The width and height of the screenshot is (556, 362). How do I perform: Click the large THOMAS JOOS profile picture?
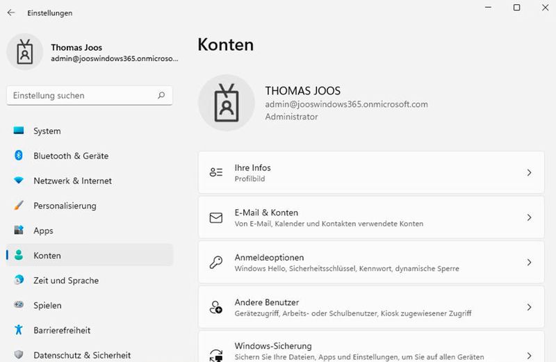[227, 103]
